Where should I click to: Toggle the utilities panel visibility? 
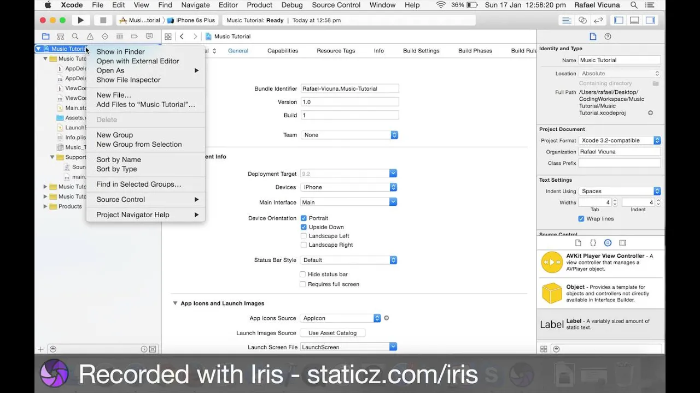pyautogui.click(x=650, y=20)
